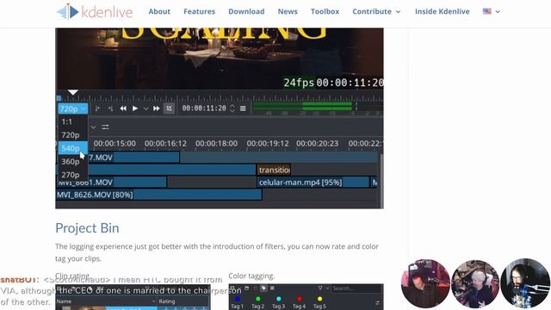Open the Toolbox page
551x310 pixels.
[x=325, y=11]
